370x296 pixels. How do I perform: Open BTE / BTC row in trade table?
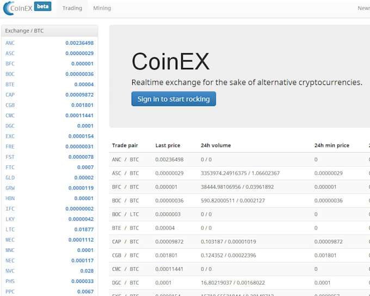pos(239,228)
